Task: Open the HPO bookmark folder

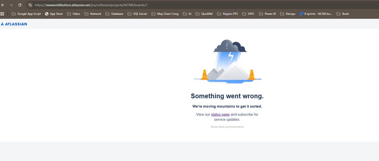Action: [248, 14]
